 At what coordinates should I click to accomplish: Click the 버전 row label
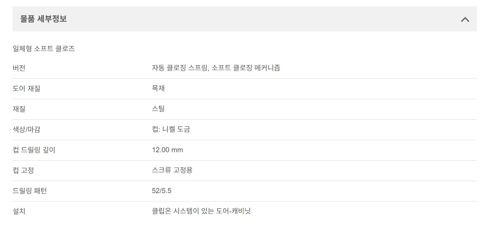point(19,68)
